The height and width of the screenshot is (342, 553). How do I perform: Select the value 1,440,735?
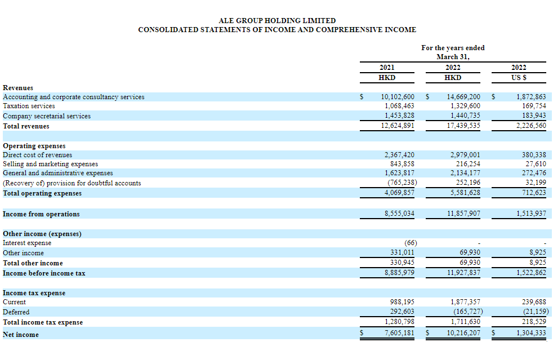click(x=465, y=116)
